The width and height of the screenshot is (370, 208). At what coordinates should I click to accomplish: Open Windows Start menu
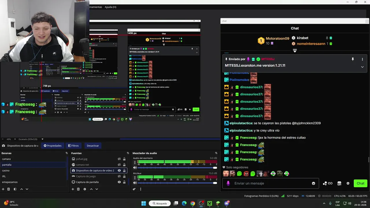point(144,203)
